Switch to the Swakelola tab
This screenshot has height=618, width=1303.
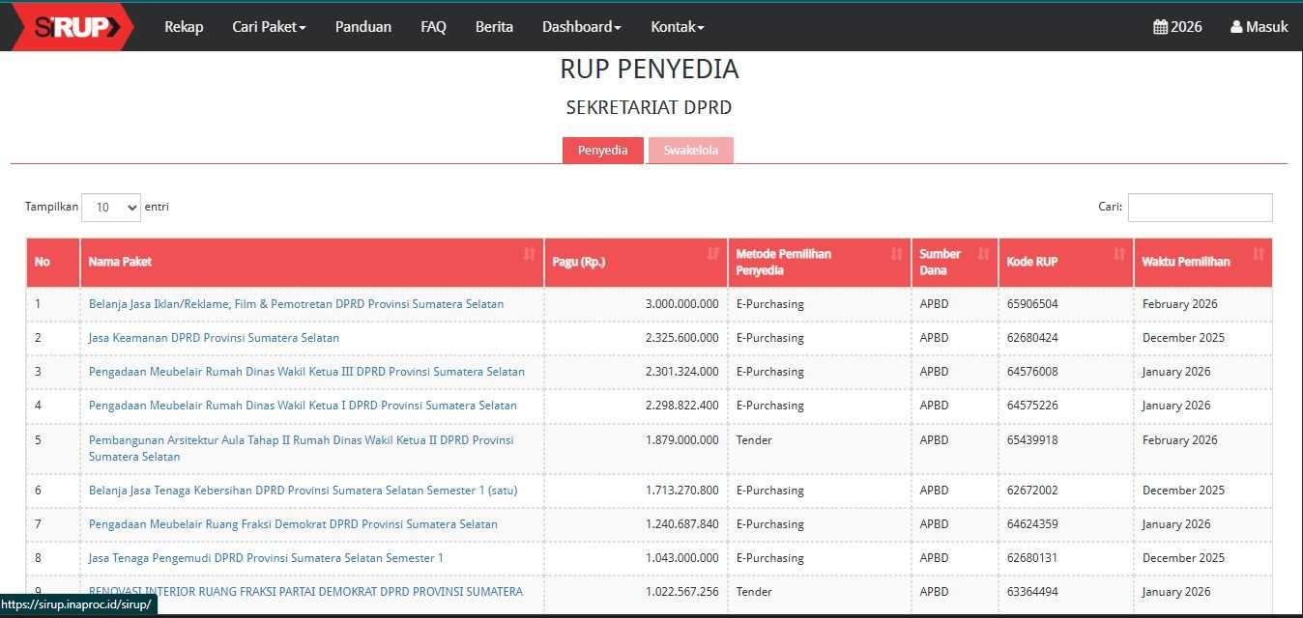[690, 150]
